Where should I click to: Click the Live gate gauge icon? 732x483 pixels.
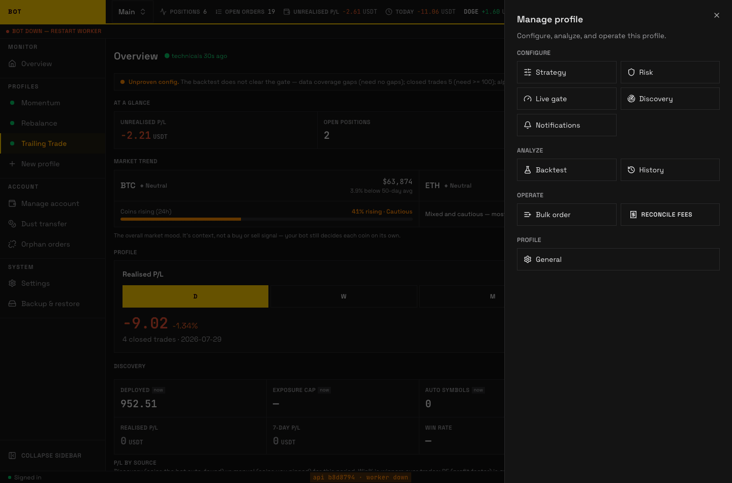528,99
